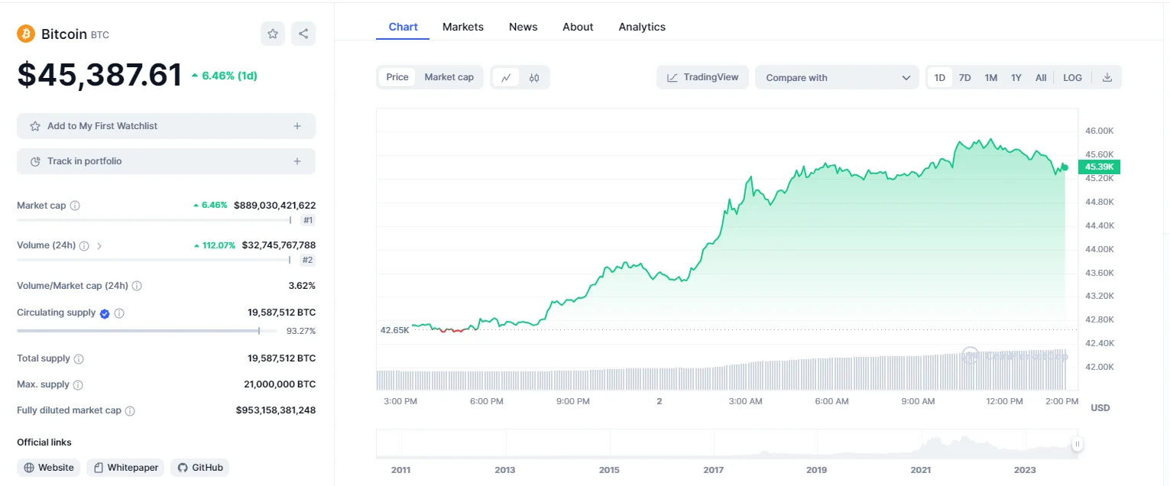
Task: Toggle LOG scale on the chart
Action: pos(1073,77)
